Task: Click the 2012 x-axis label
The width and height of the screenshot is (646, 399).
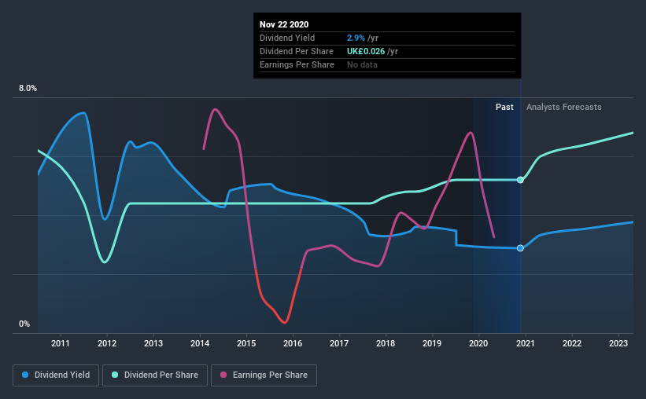Action: pos(107,343)
